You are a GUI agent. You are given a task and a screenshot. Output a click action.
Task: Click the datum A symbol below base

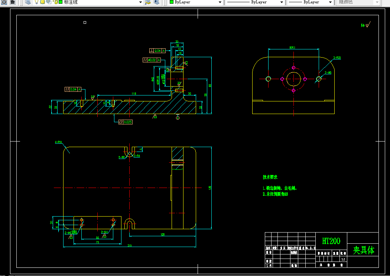178,117
